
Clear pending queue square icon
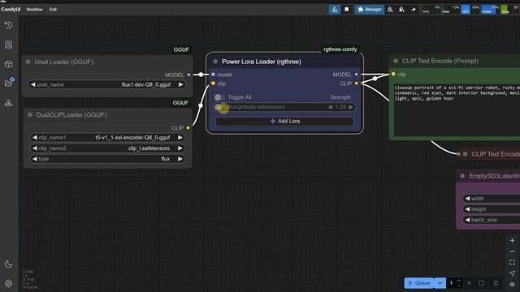481,283
